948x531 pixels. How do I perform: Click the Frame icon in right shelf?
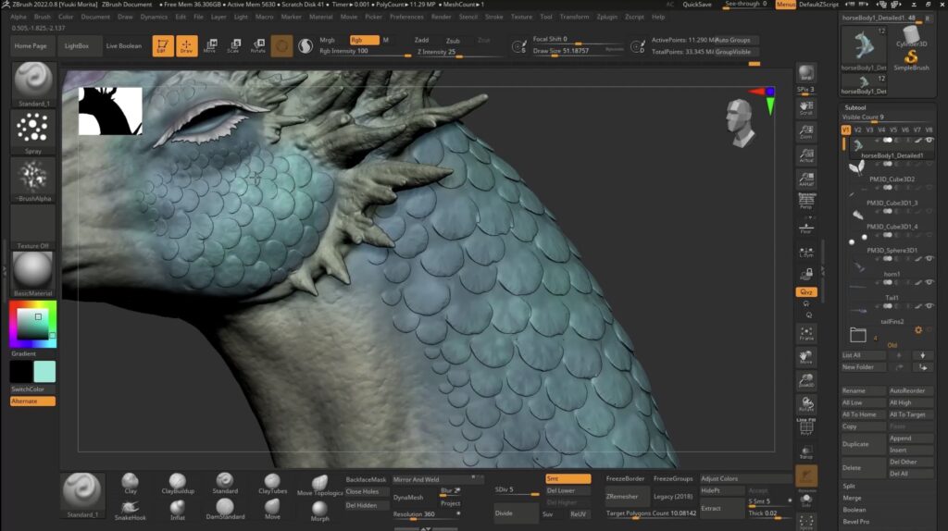(x=806, y=334)
